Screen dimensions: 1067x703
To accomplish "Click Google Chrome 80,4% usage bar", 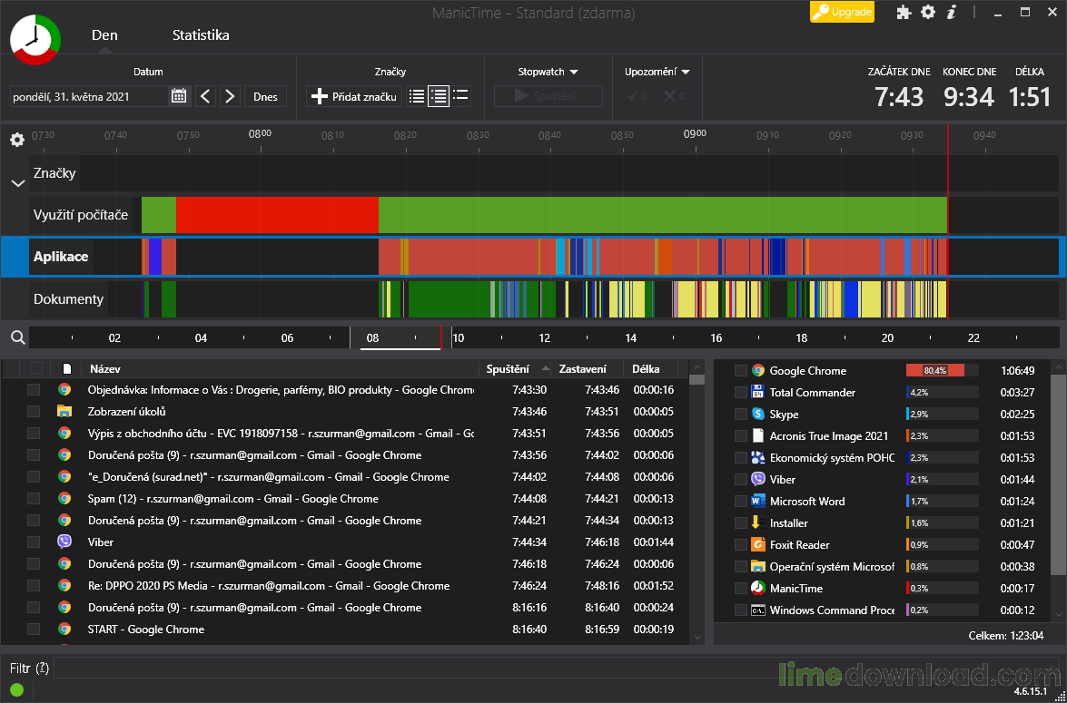I will pyautogui.click(x=942, y=370).
